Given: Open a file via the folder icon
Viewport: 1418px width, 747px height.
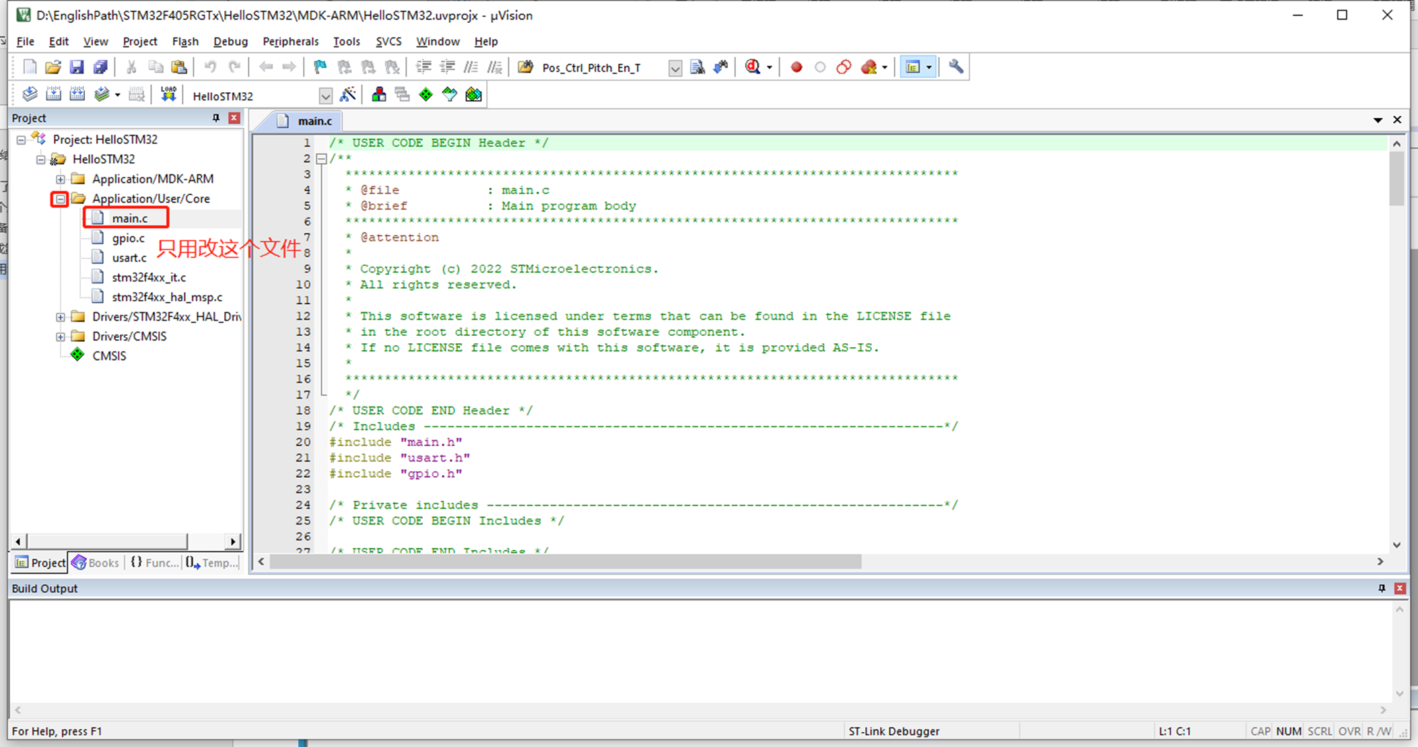Looking at the screenshot, I should [53, 67].
